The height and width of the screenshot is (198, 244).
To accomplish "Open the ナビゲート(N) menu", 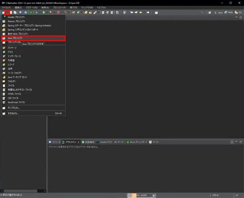I will pyautogui.click(x=31, y=8).
